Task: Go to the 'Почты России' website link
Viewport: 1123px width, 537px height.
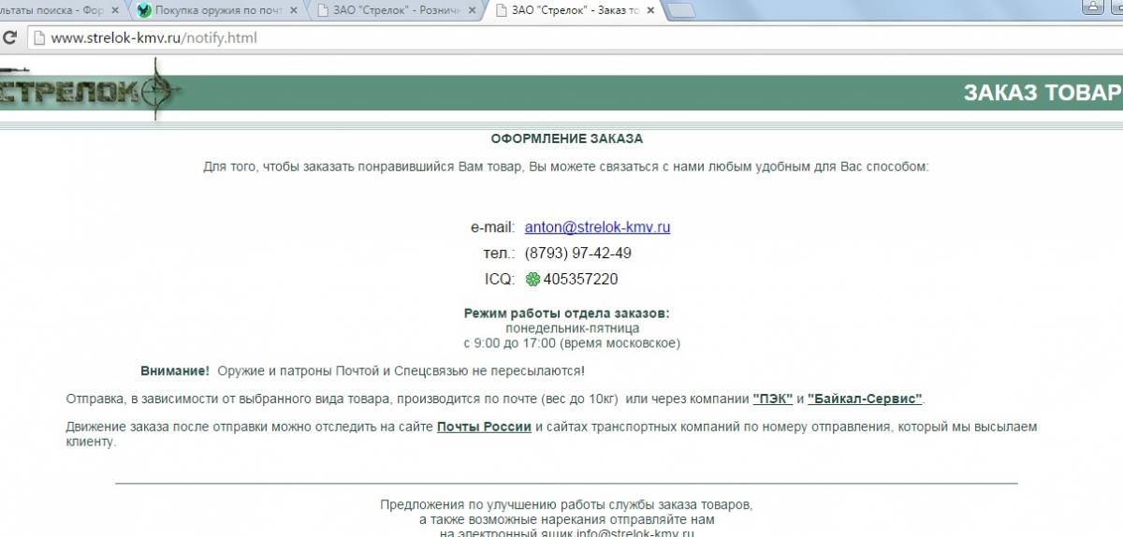Action: tap(484, 427)
